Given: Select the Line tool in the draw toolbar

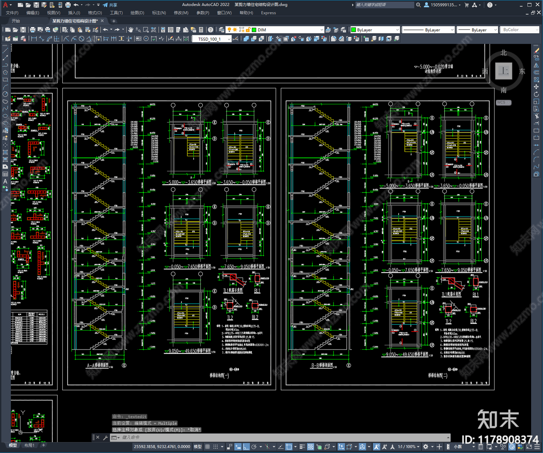Looking at the screenshot, I should [5, 50].
